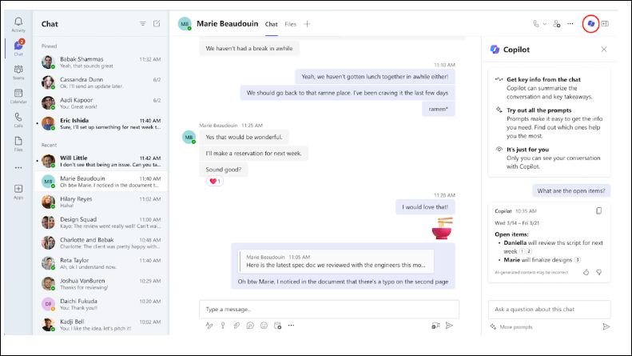This screenshot has width=632, height=356.
Task: Open the Chat icon in sidebar
Action: click(x=18, y=48)
